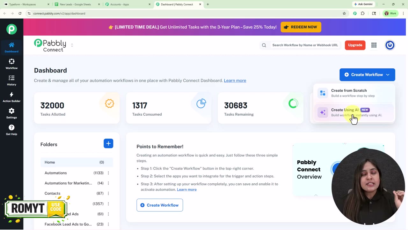The image size is (408, 230).
Task: Open Chrome extensions puzzle icon
Action: (x=363, y=13)
